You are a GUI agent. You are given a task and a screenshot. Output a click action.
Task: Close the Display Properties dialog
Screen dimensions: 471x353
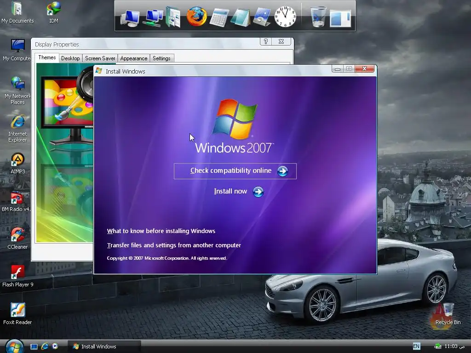(281, 41)
